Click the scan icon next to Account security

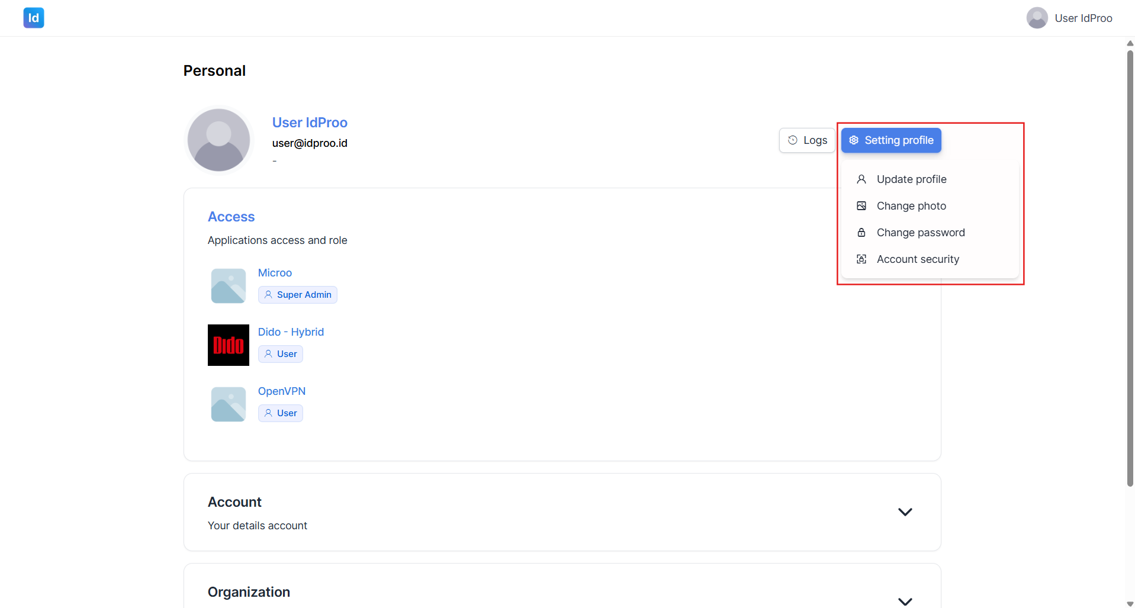click(x=861, y=259)
